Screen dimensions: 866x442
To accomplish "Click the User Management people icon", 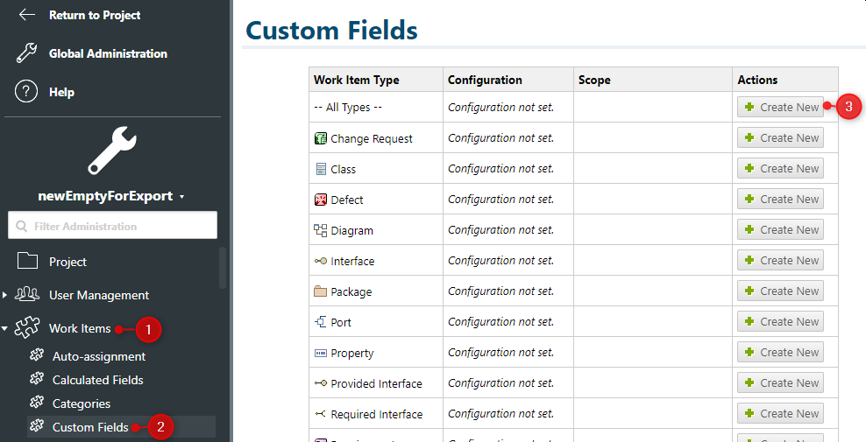I will pyautogui.click(x=27, y=294).
